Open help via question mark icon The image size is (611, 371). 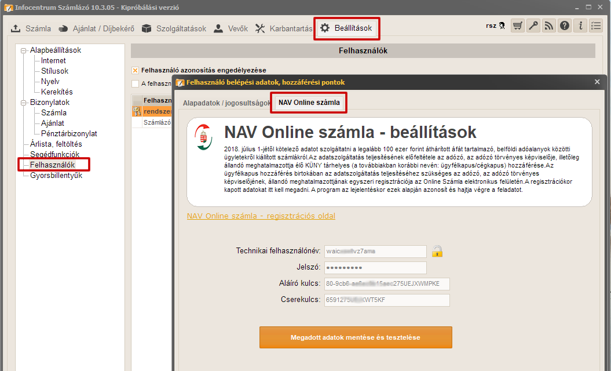click(564, 26)
